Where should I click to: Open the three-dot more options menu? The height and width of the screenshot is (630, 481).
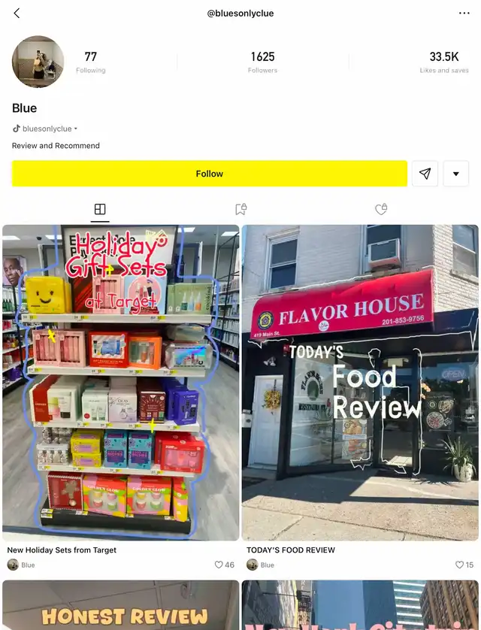coord(464,14)
